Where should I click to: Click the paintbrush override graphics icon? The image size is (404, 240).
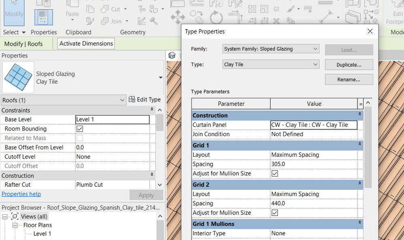[291, 9]
